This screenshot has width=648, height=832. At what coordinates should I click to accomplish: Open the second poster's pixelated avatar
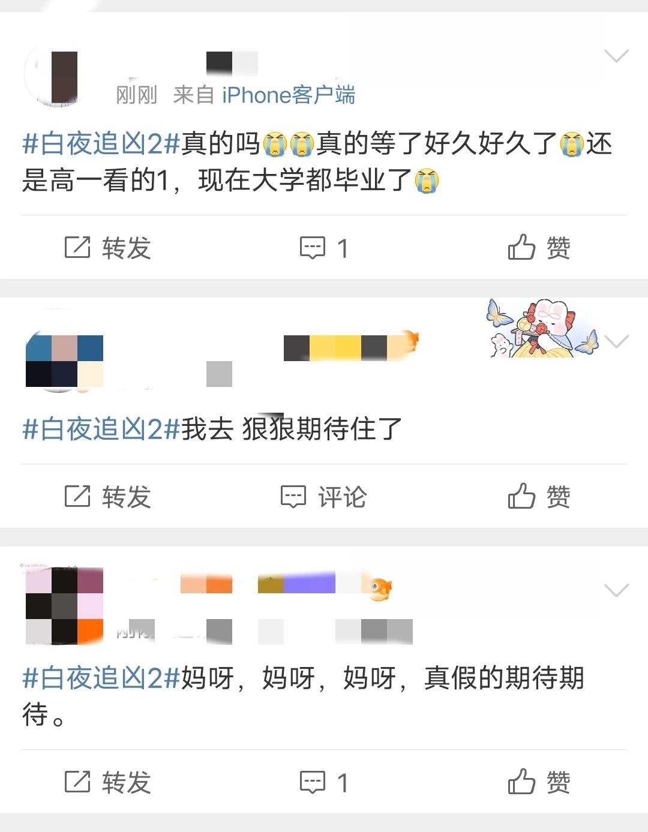pos(64,360)
